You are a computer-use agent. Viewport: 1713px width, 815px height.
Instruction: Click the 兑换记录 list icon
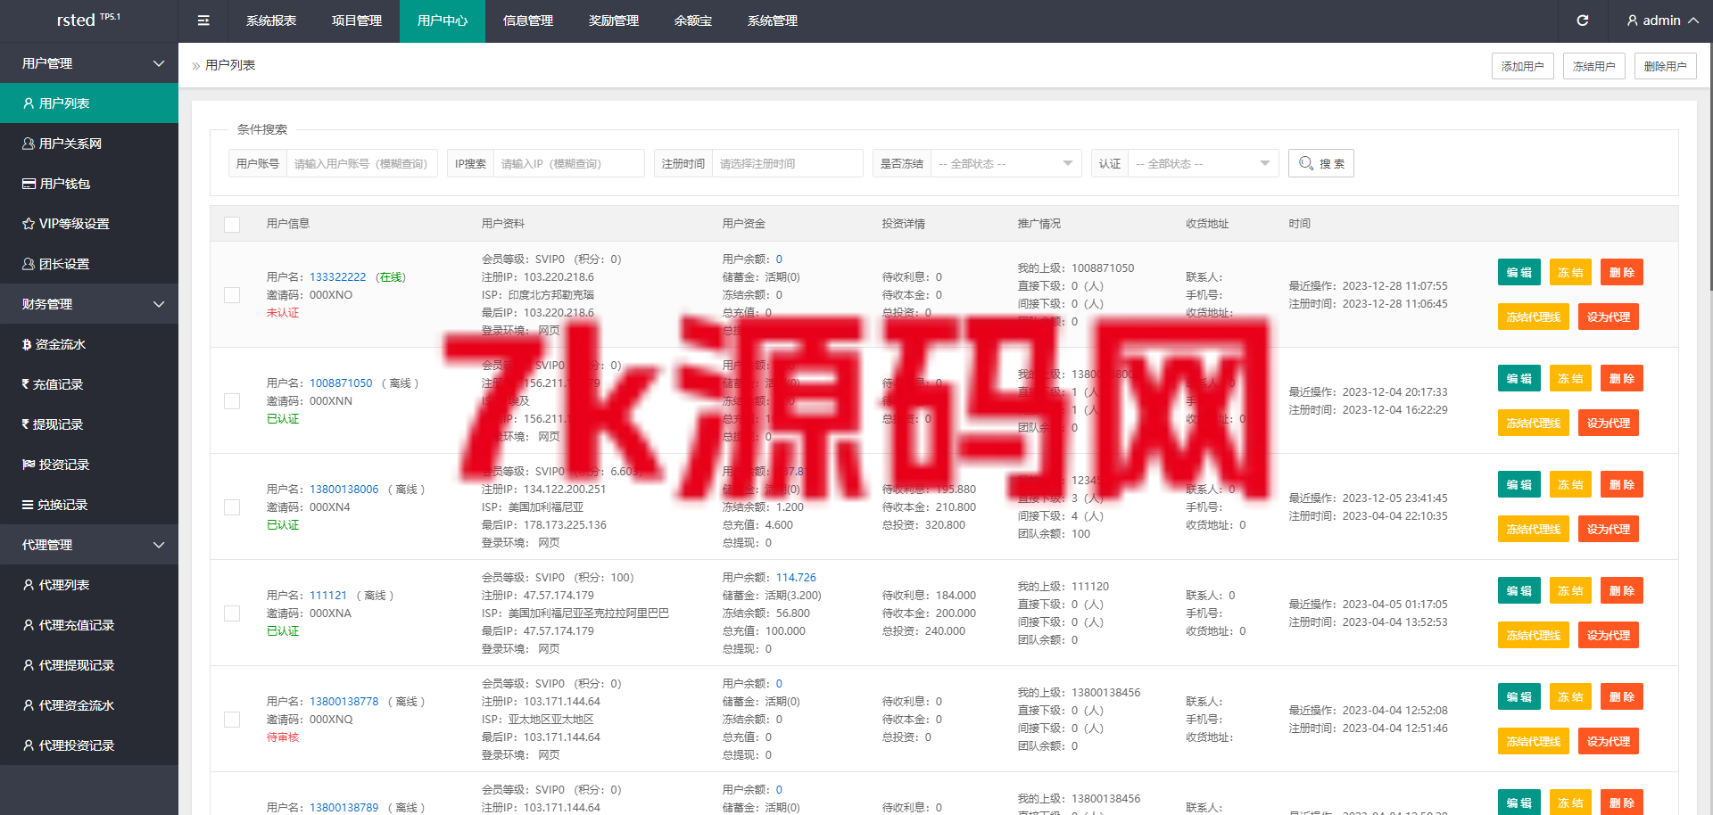[28, 505]
